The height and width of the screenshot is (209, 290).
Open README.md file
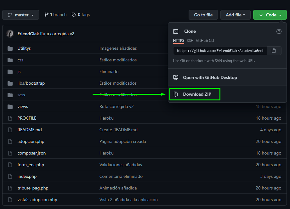[30, 130]
